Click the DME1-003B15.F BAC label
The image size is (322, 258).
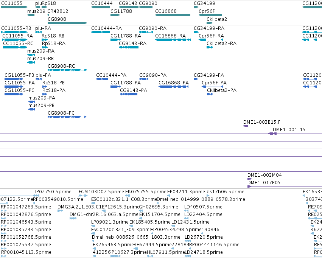pos(261,122)
